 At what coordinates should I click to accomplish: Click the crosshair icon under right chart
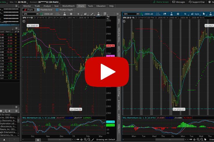[x=194, y=139]
